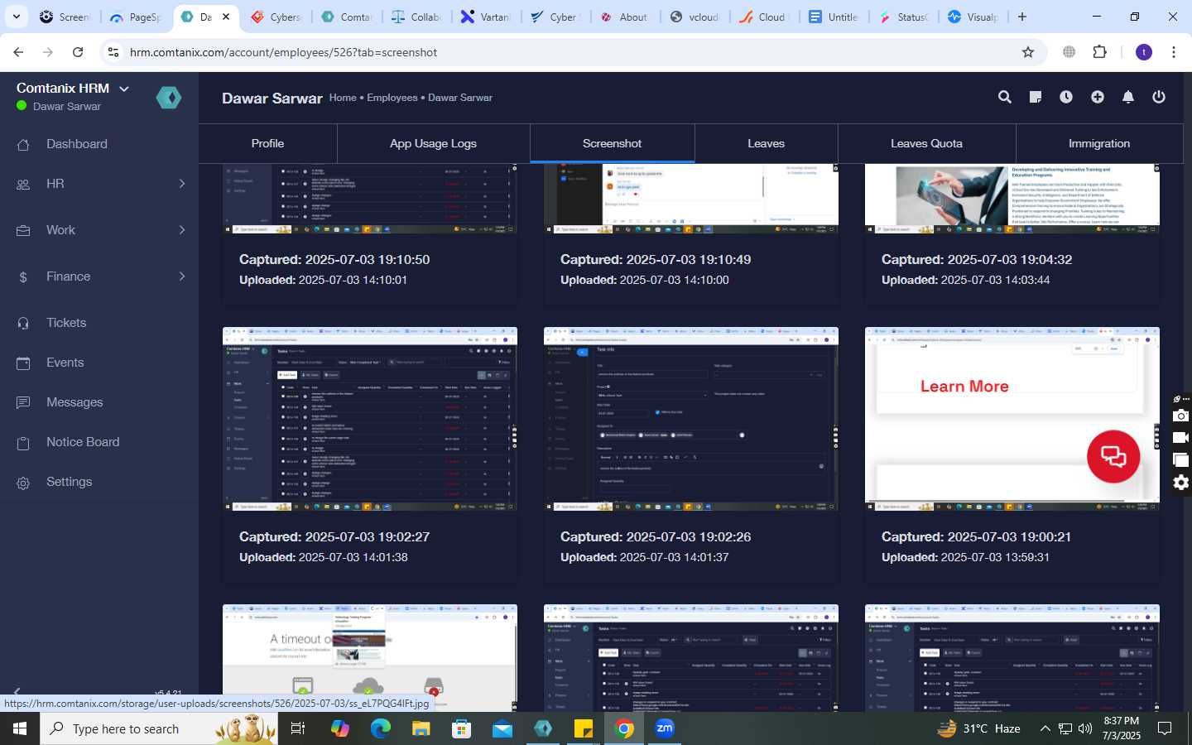Click the Dashboard home icon in the sidebar
This screenshot has height=745, width=1192.
(23, 145)
